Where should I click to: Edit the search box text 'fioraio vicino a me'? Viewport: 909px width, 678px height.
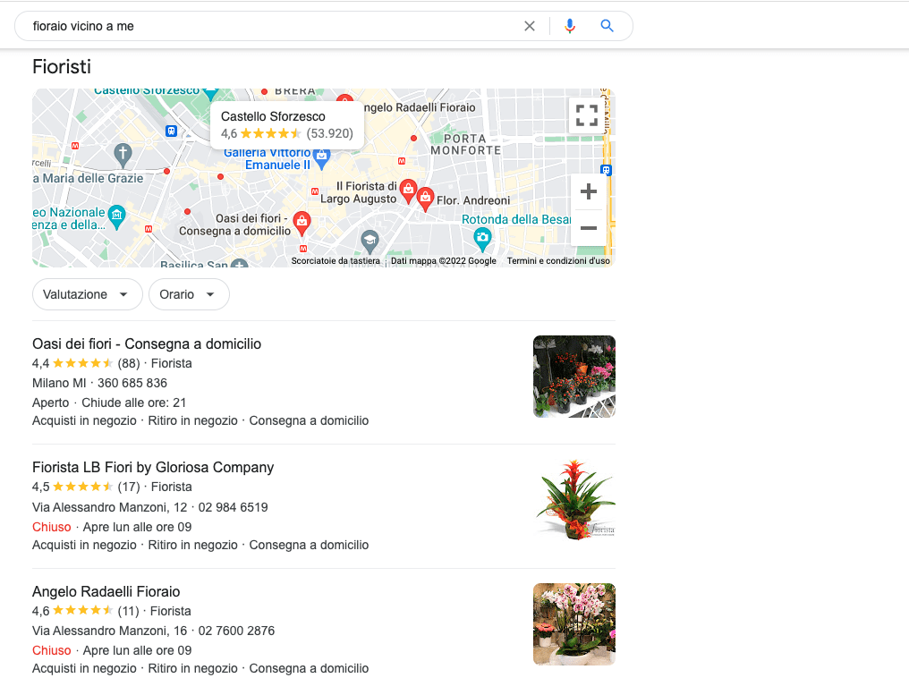coord(83,26)
